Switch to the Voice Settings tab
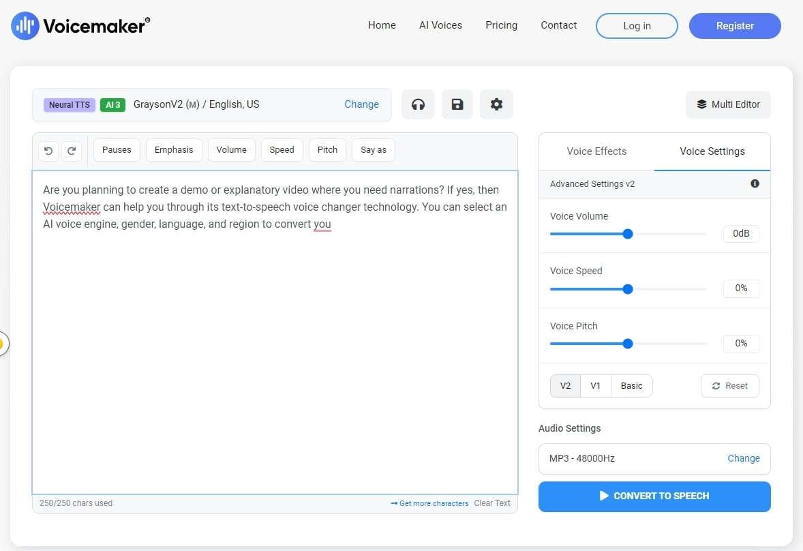This screenshot has height=551, width=803. pos(712,151)
